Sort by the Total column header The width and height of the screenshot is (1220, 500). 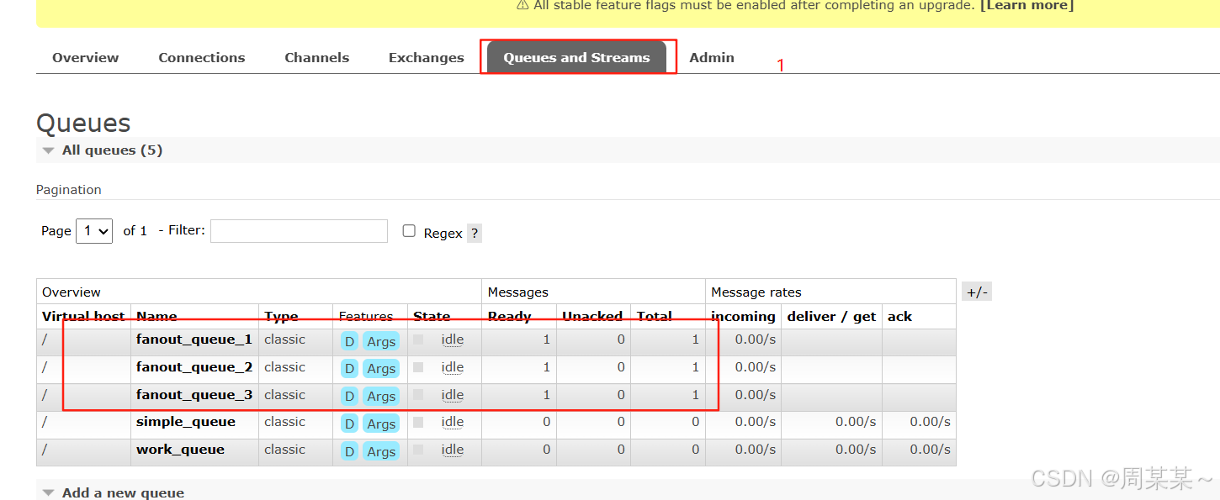click(654, 317)
